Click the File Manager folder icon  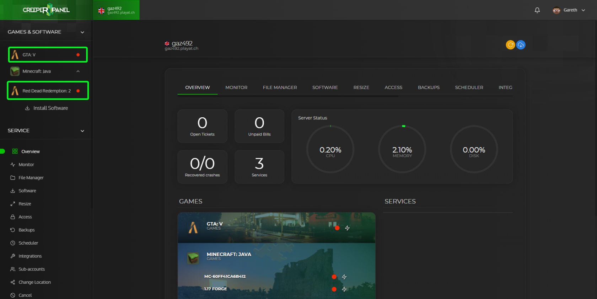[x=13, y=178]
